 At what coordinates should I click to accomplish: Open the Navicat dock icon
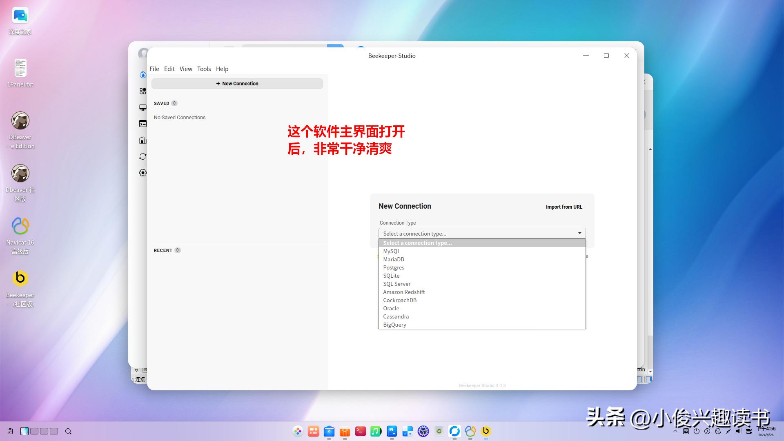tap(470, 431)
